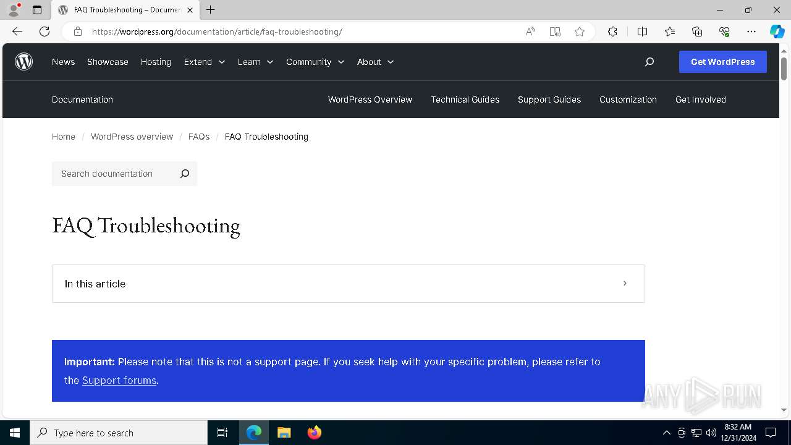This screenshot has width=791, height=445.
Task: Follow the Home breadcrumb
Action: click(x=64, y=137)
